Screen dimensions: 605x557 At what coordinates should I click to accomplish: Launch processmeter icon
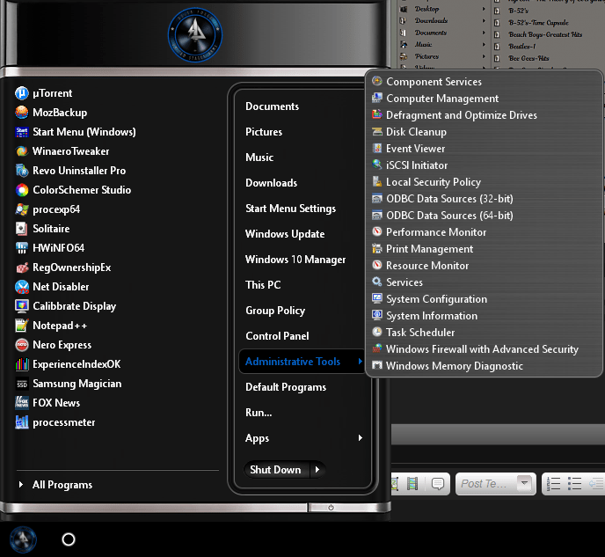(x=22, y=422)
